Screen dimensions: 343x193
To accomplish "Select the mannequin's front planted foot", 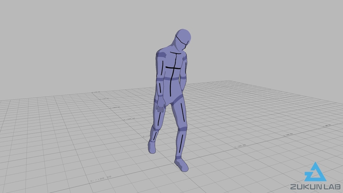I will [181, 165].
